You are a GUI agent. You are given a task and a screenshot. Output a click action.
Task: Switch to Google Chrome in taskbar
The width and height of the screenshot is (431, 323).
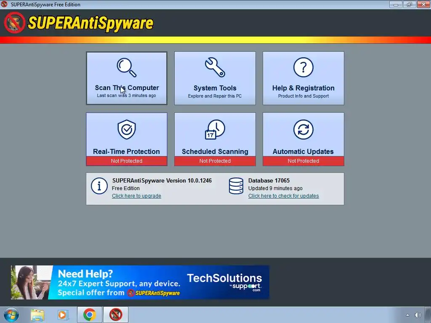click(90, 315)
